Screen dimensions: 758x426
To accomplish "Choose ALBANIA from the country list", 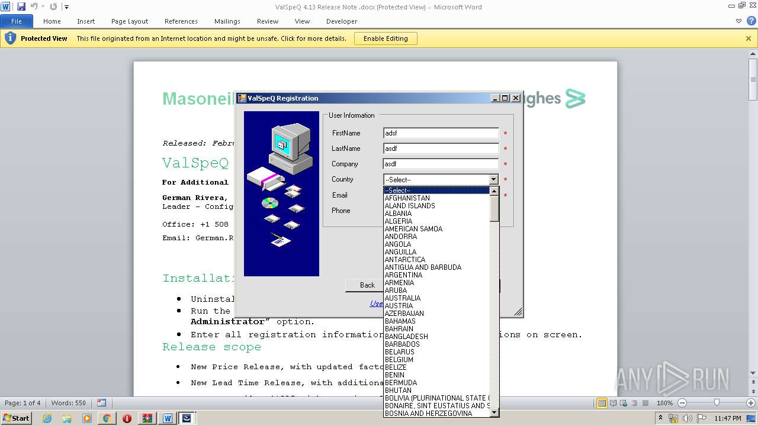I will click(x=437, y=214).
